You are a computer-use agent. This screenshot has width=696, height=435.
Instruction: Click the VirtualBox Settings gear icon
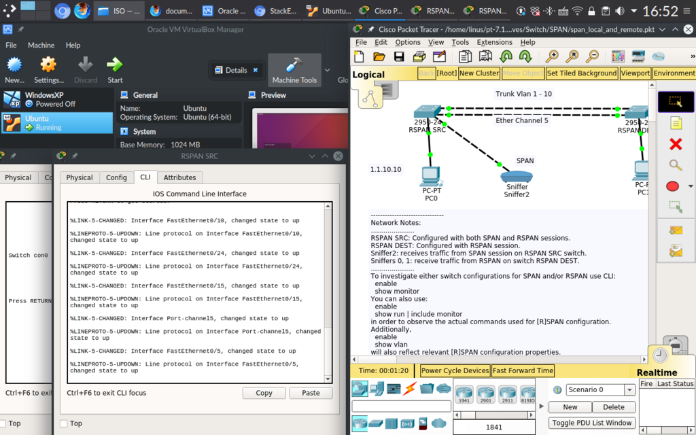click(x=48, y=70)
